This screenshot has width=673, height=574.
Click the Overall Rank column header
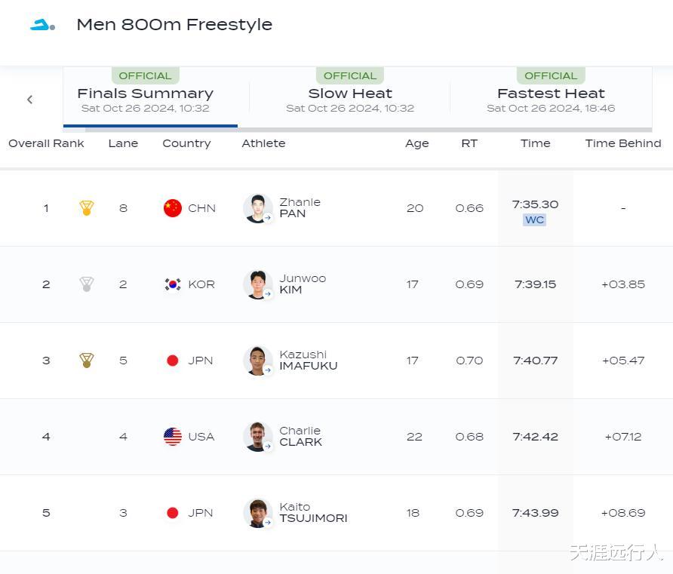(x=46, y=143)
